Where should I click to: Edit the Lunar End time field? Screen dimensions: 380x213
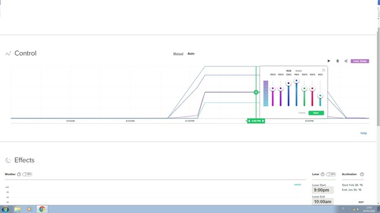(322, 202)
